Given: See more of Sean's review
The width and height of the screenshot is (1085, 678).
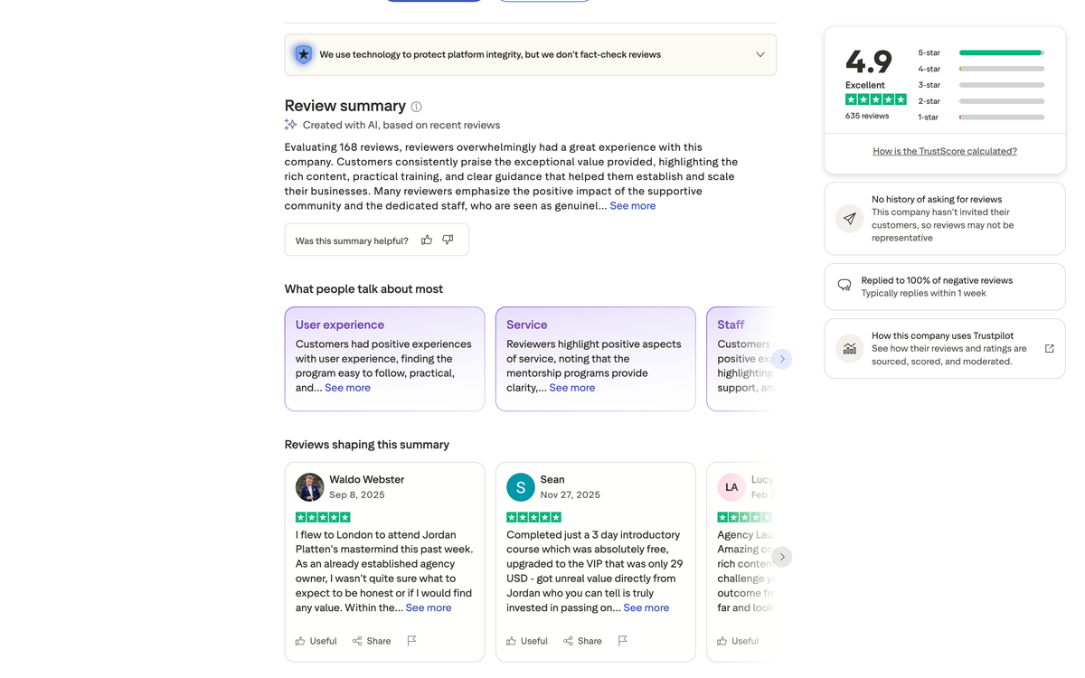Looking at the screenshot, I should click(x=646, y=607).
